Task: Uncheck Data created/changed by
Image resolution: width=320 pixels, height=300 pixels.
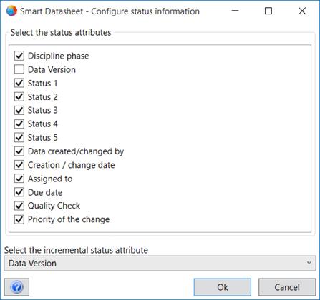Action: pyautogui.click(x=19, y=151)
